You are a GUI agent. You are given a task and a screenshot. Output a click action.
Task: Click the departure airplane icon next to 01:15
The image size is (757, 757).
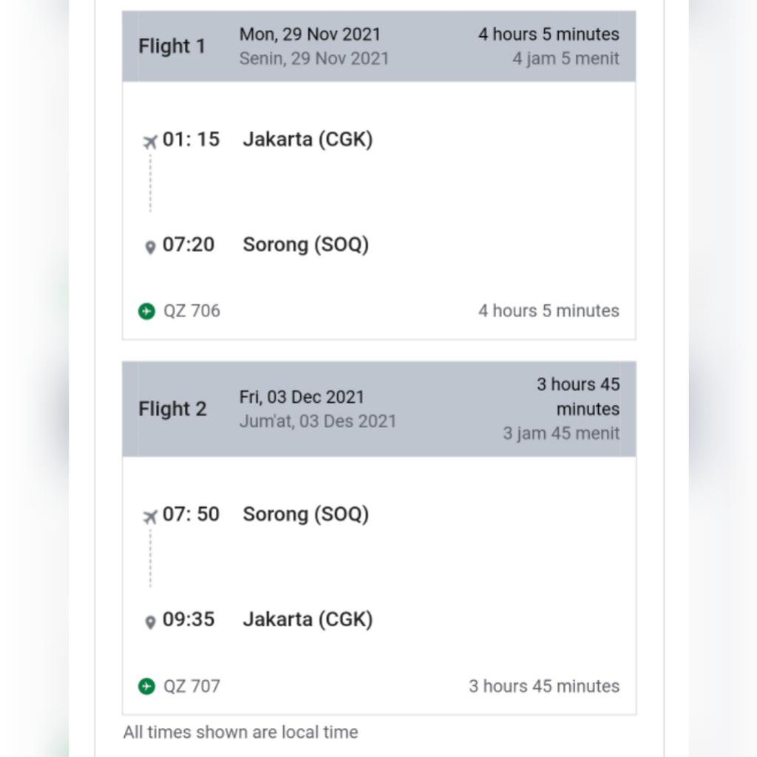tap(150, 142)
